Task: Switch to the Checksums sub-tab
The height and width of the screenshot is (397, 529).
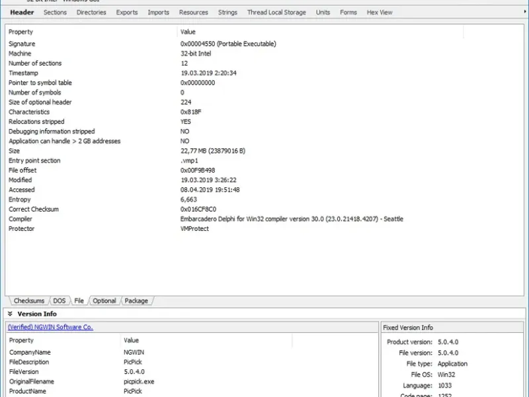Action: click(29, 301)
